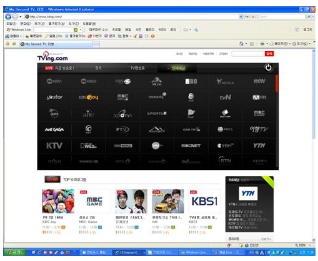Select the KTV channel logo

(54, 145)
